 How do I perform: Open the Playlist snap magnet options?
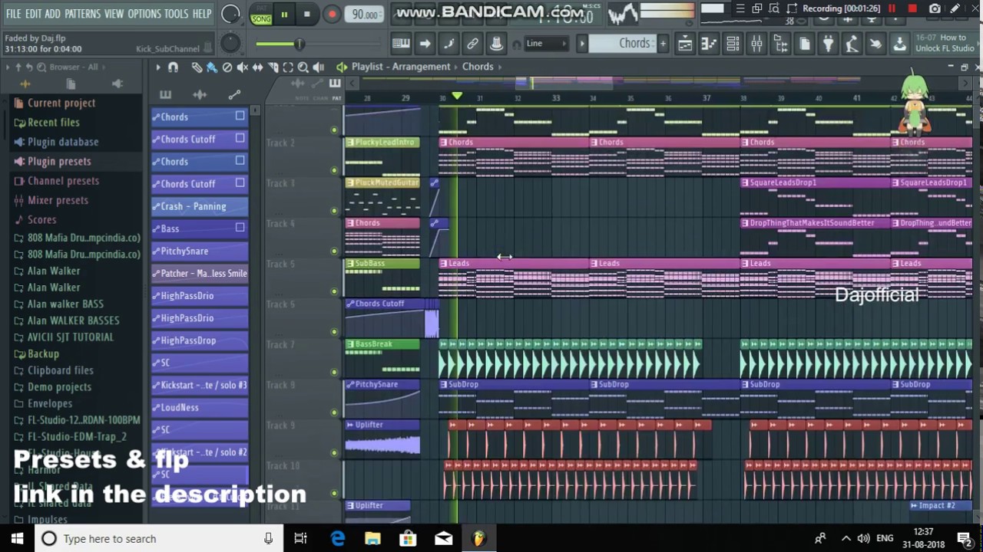click(173, 67)
